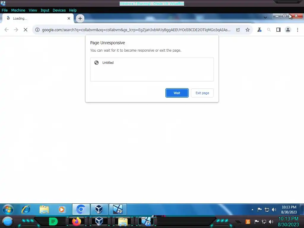Viewport: 304px width, 228px height.
Task: Bookmark this page with the star
Action: coord(248,30)
